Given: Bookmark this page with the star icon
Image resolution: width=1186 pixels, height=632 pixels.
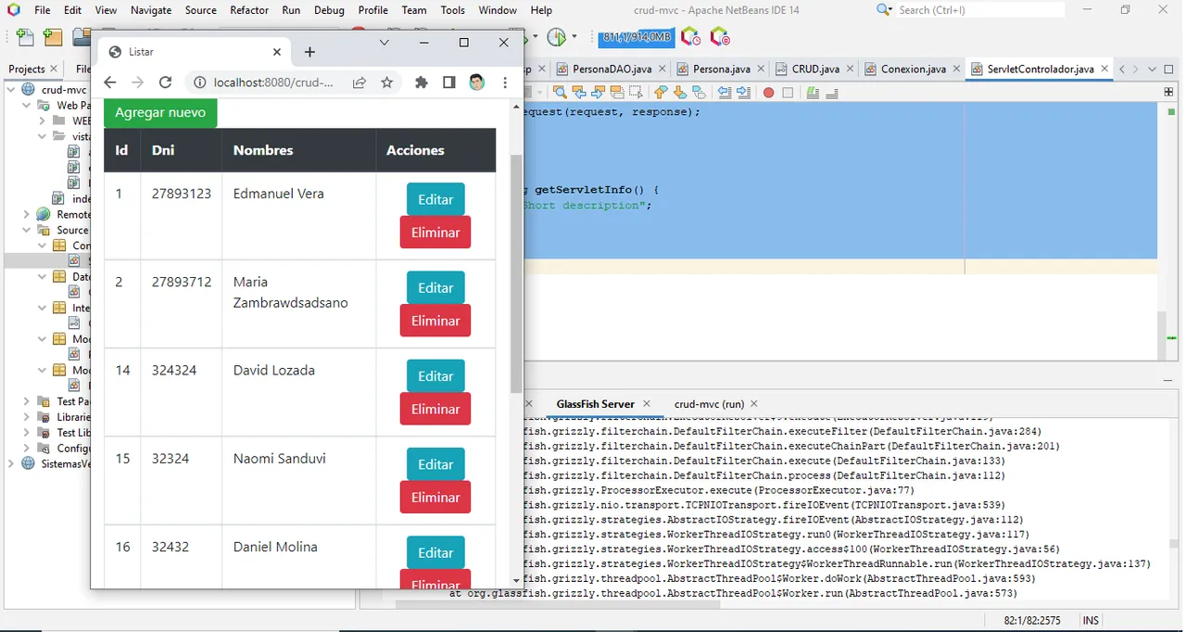Looking at the screenshot, I should click(387, 82).
